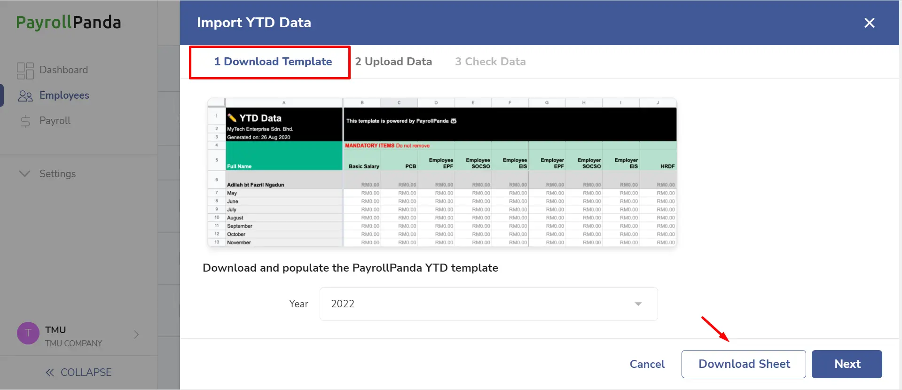Click the Year field showing 2022
902x390 pixels.
pyautogui.click(x=488, y=304)
